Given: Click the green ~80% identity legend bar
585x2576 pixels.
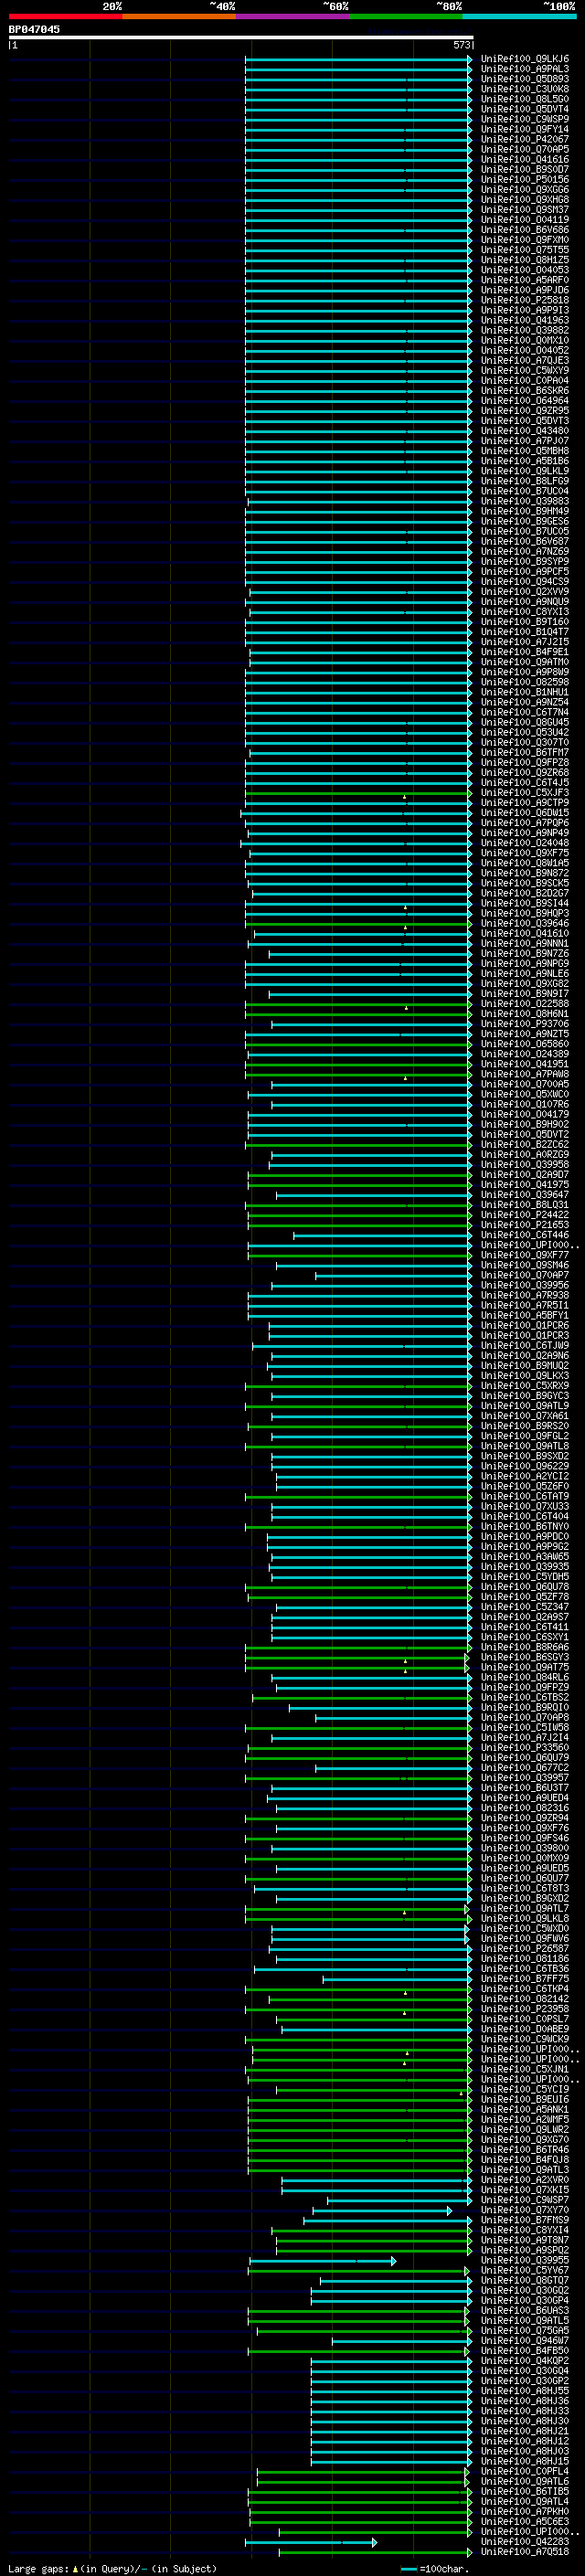Looking at the screenshot, I should [406, 17].
